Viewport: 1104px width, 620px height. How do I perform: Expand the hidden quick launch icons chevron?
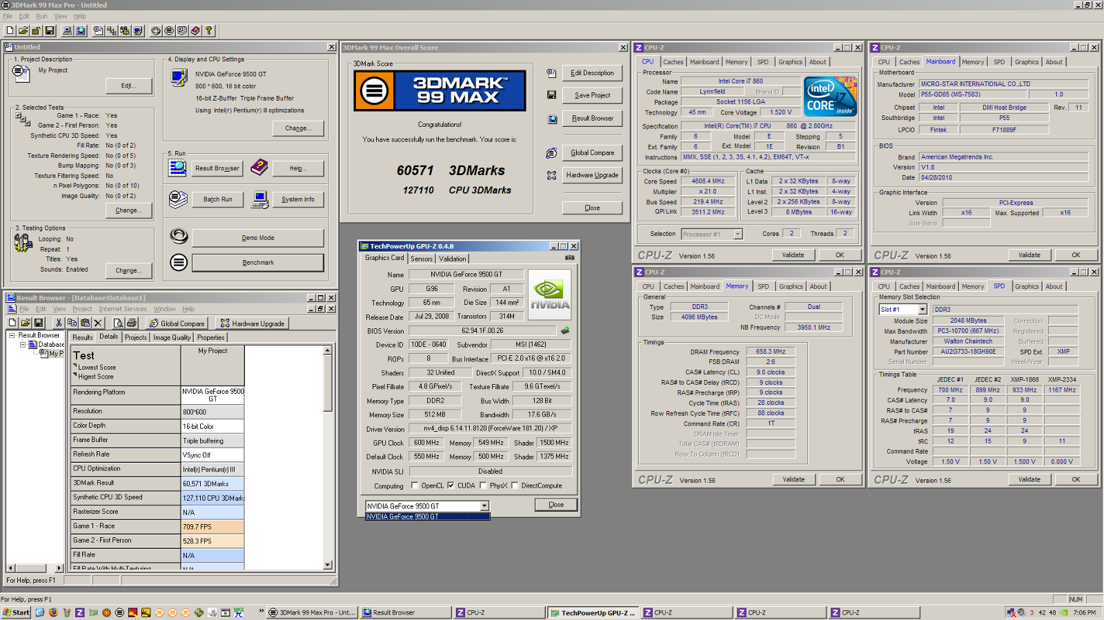(262, 611)
